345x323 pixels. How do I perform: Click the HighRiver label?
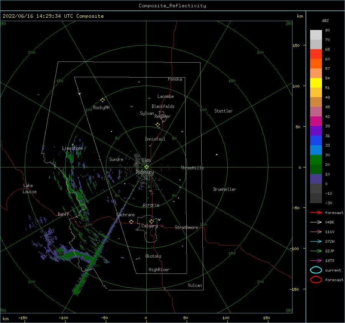(159, 270)
